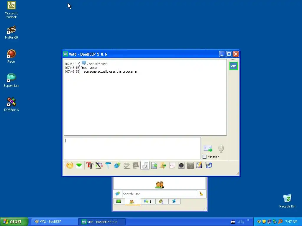Click the yellow security shield tray icon
The width and height of the screenshot is (302, 226).
[264, 222]
